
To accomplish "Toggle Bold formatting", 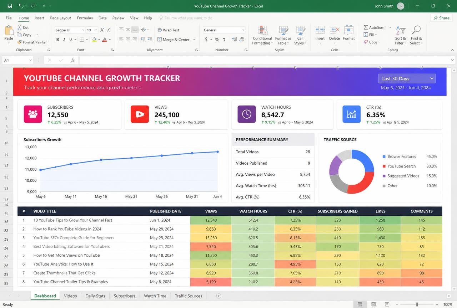I will coord(57,40).
